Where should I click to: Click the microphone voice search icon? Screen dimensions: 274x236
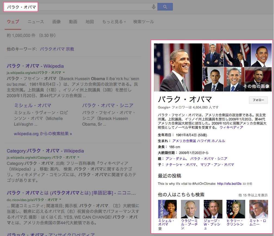pos(154,7)
